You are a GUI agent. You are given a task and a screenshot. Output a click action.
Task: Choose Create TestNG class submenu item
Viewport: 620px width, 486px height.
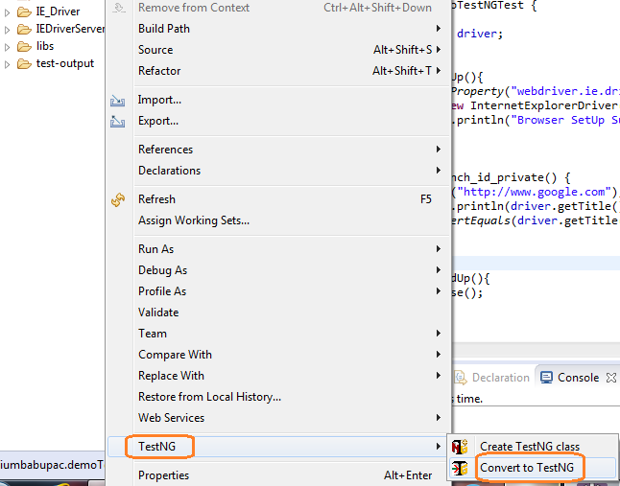(533, 447)
